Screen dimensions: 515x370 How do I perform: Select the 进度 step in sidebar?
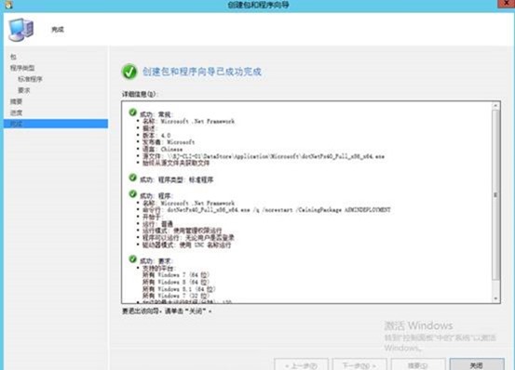click(16, 112)
